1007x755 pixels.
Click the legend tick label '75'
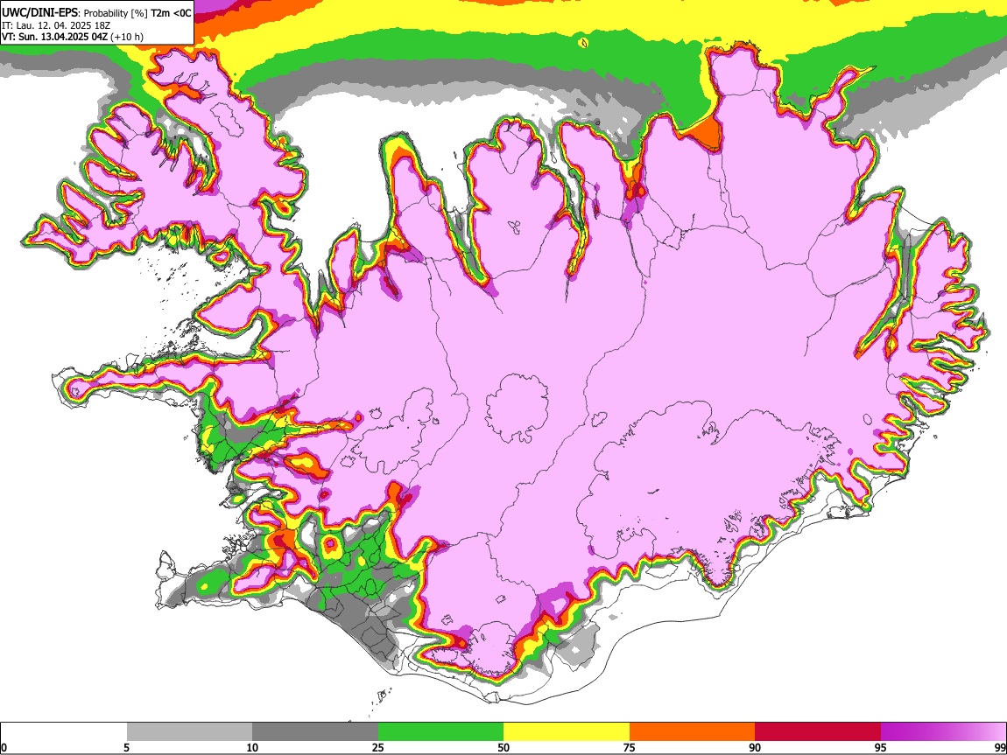630,747
